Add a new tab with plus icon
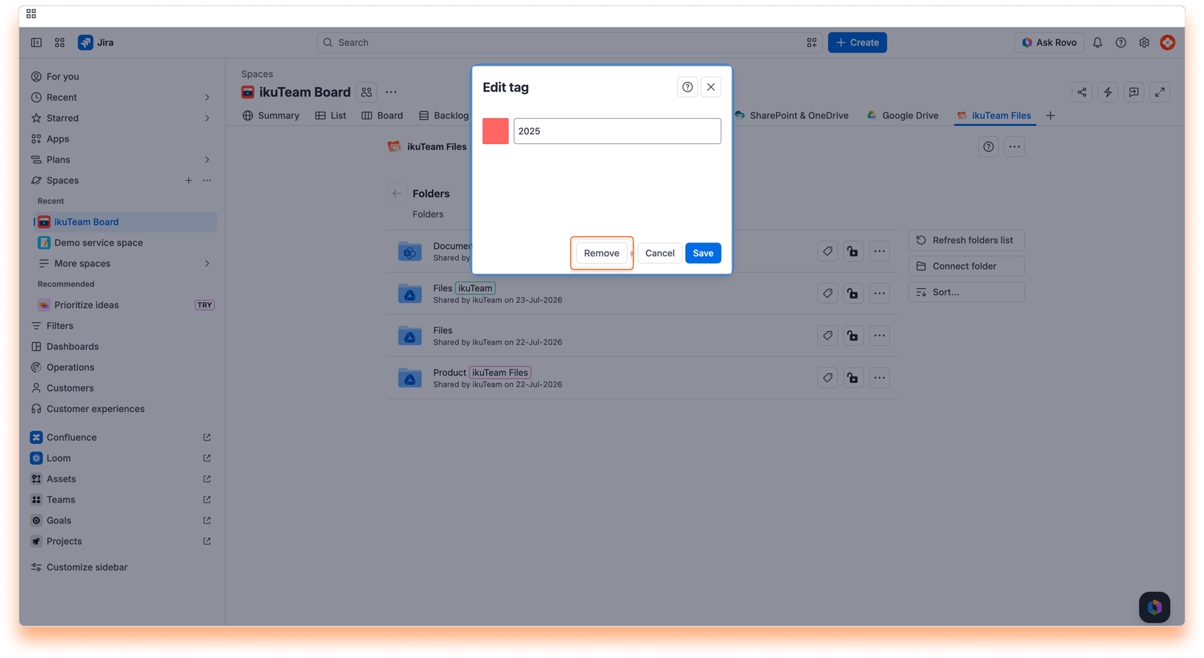Image resolution: width=1204 pixels, height=658 pixels. click(1050, 116)
